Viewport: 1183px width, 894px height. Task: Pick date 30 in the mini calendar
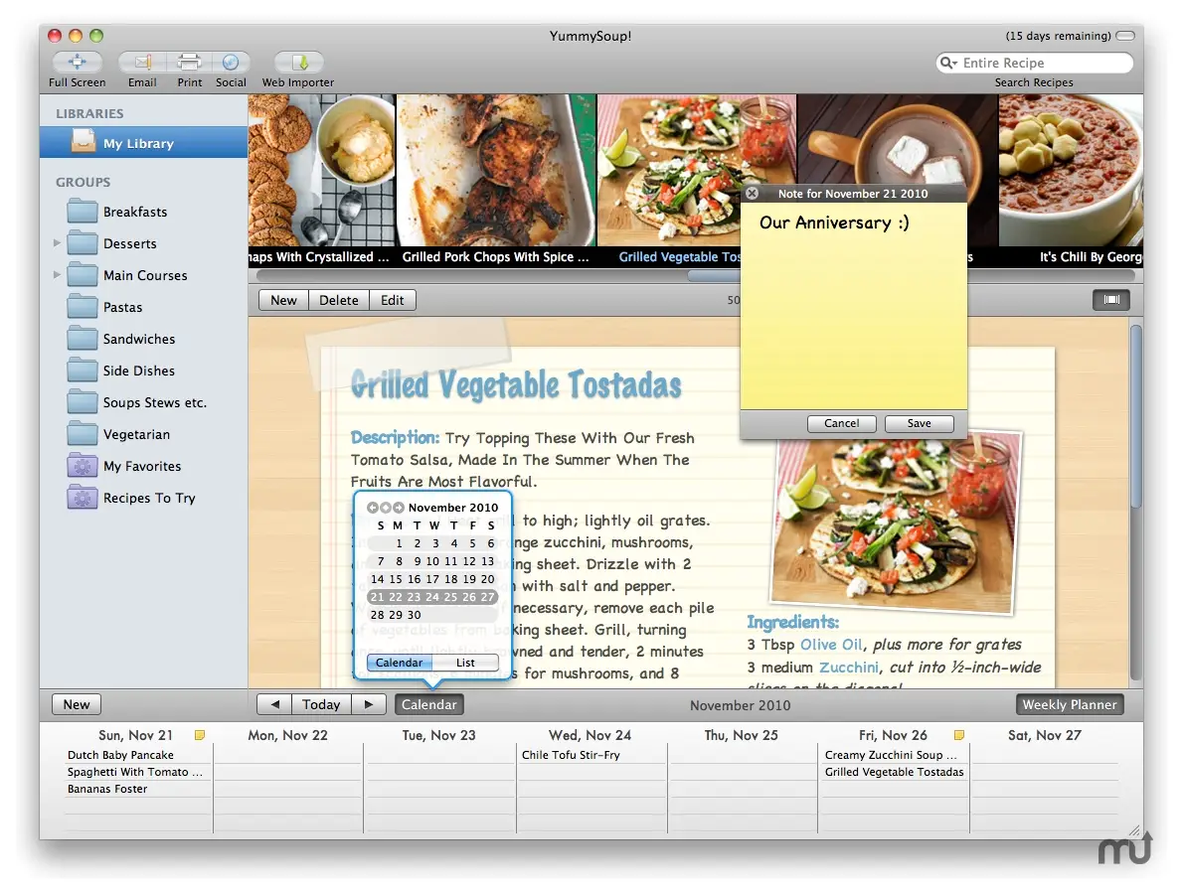(415, 614)
